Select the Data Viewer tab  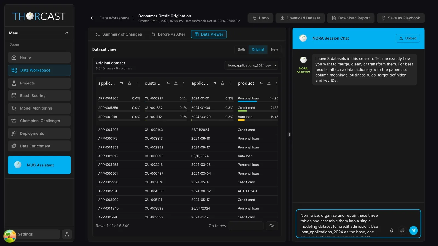(x=209, y=34)
